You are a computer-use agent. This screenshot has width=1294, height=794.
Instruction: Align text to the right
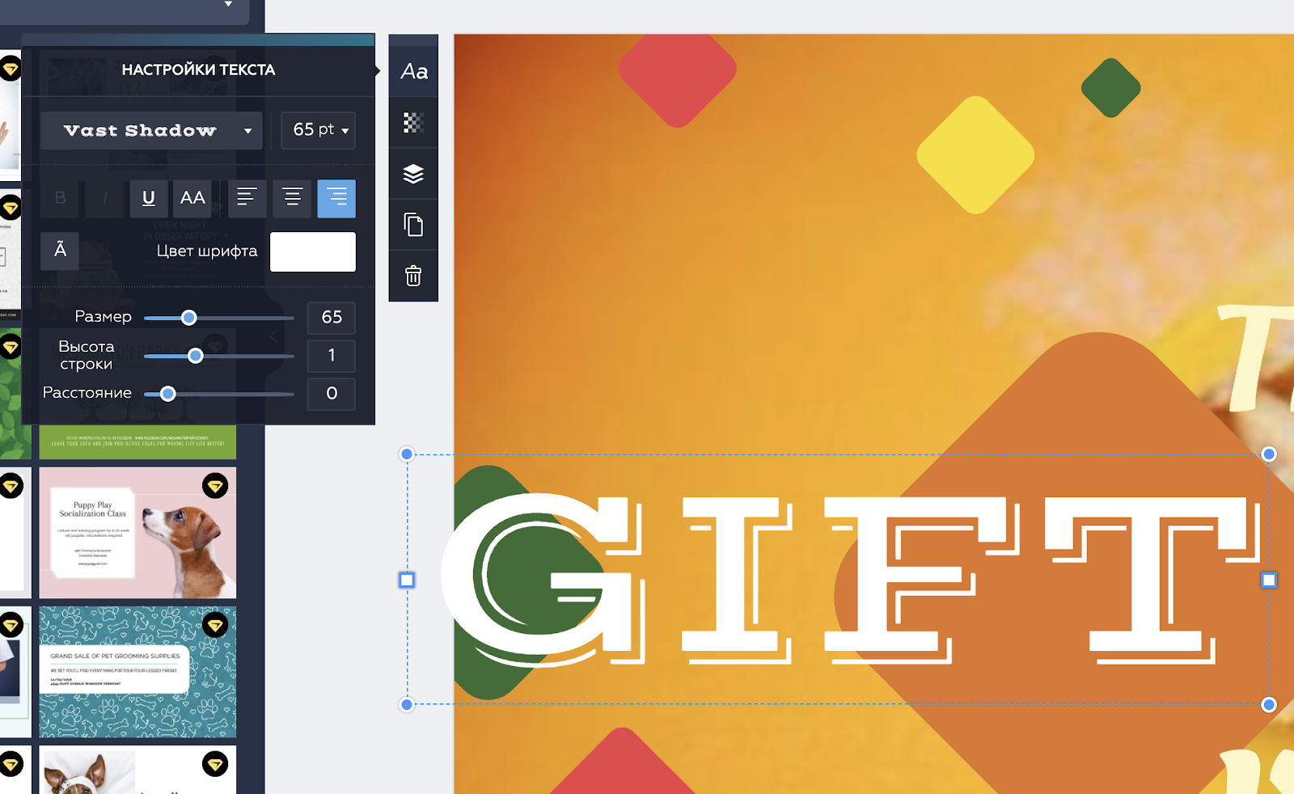[x=336, y=198]
